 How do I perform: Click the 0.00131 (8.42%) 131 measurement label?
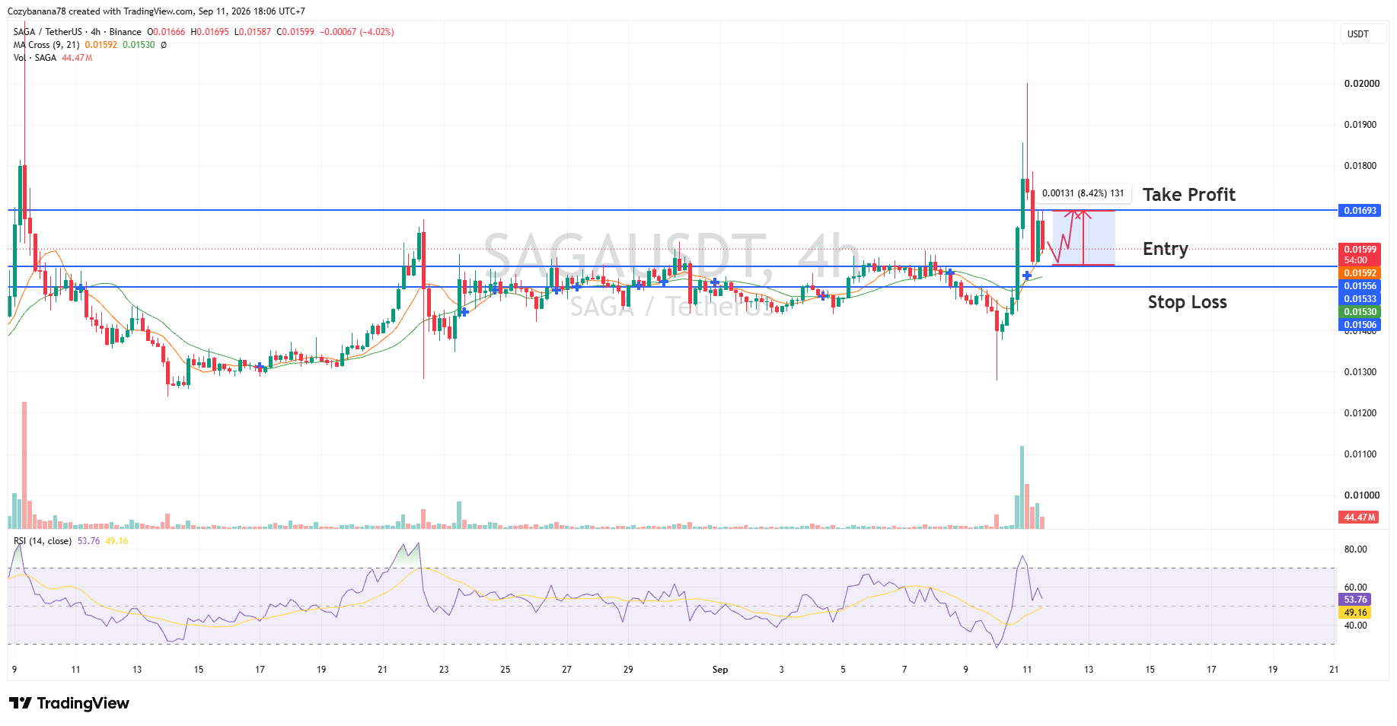[x=1083, y=193]
